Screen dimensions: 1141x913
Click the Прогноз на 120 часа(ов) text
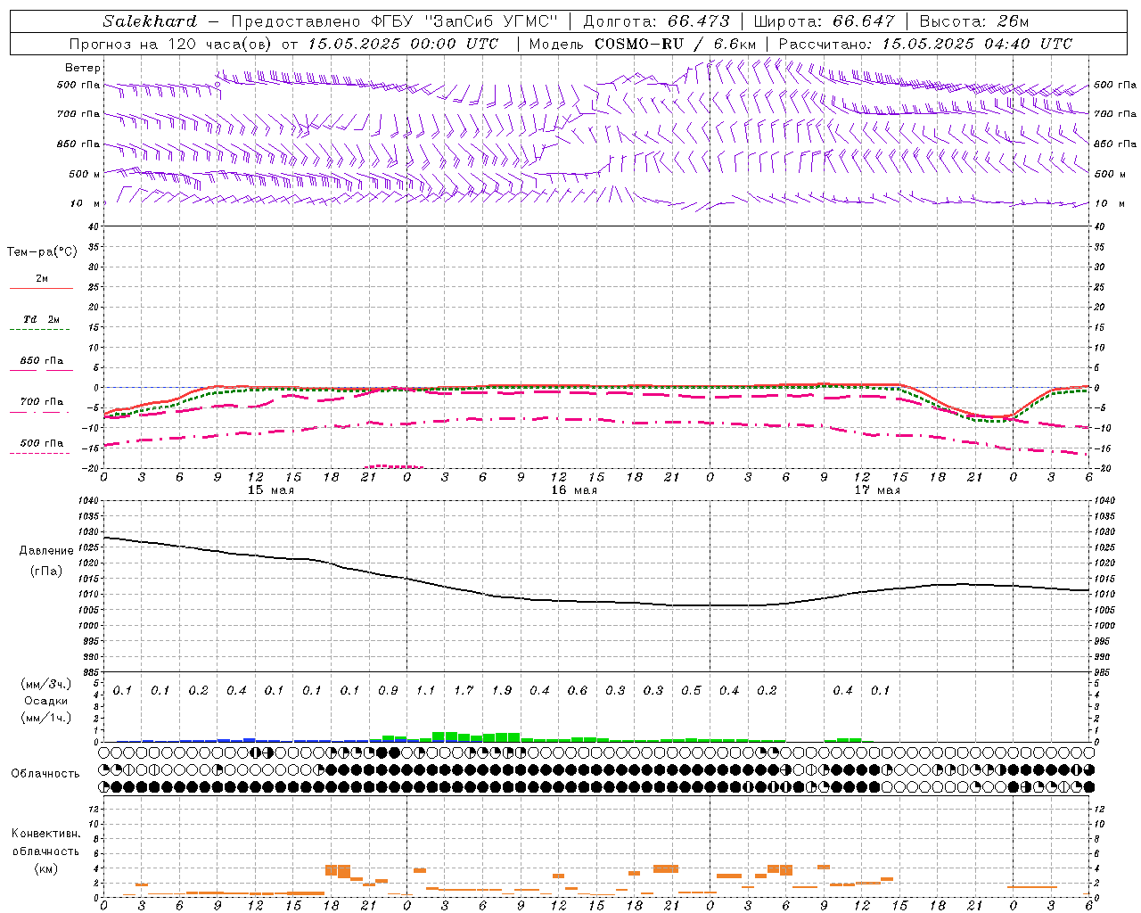pos(172,44)
